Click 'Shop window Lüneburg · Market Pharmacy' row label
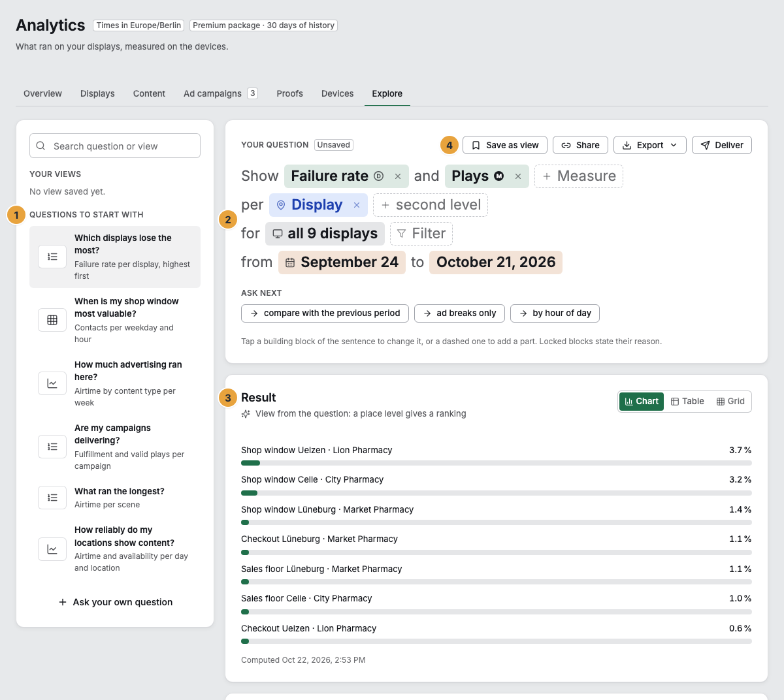 pos(327,509)
